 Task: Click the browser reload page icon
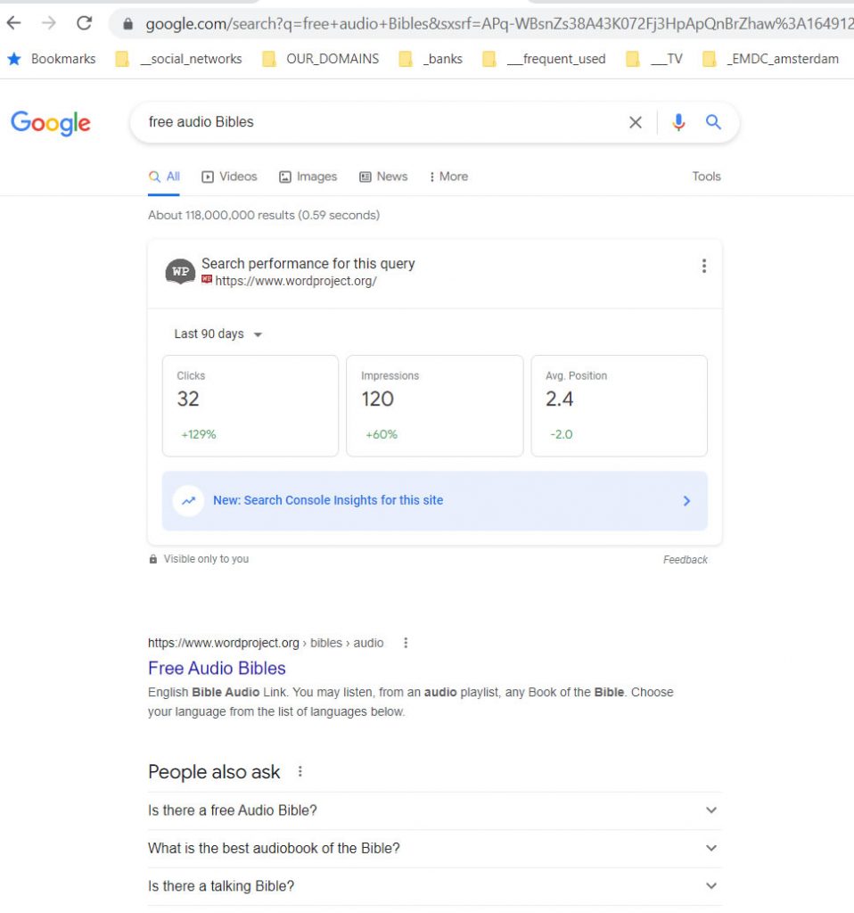(x=84, y=23)
